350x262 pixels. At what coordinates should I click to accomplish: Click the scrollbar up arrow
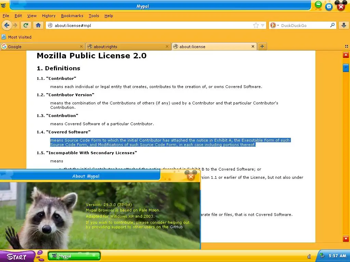tap(346, 55)
